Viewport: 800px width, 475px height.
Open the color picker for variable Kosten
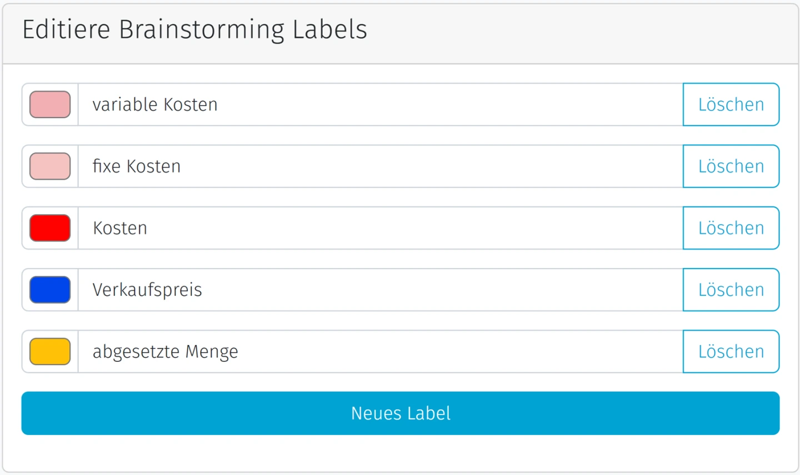[50, 105]
